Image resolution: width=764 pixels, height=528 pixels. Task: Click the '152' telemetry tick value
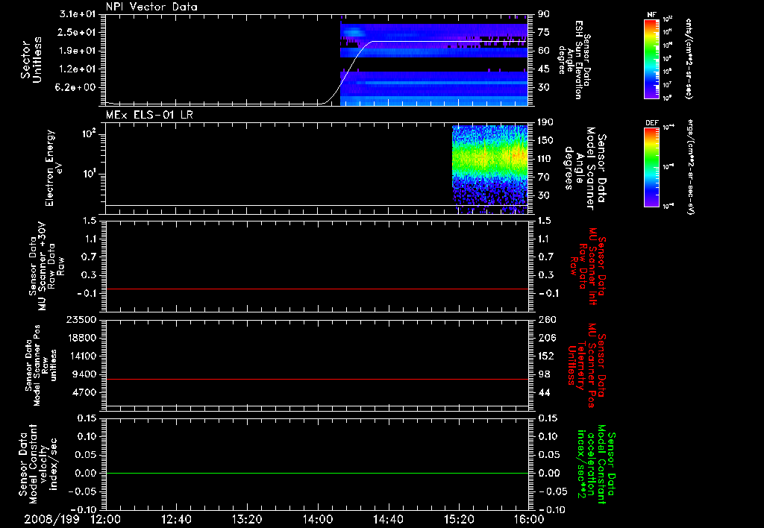[546, 356]
